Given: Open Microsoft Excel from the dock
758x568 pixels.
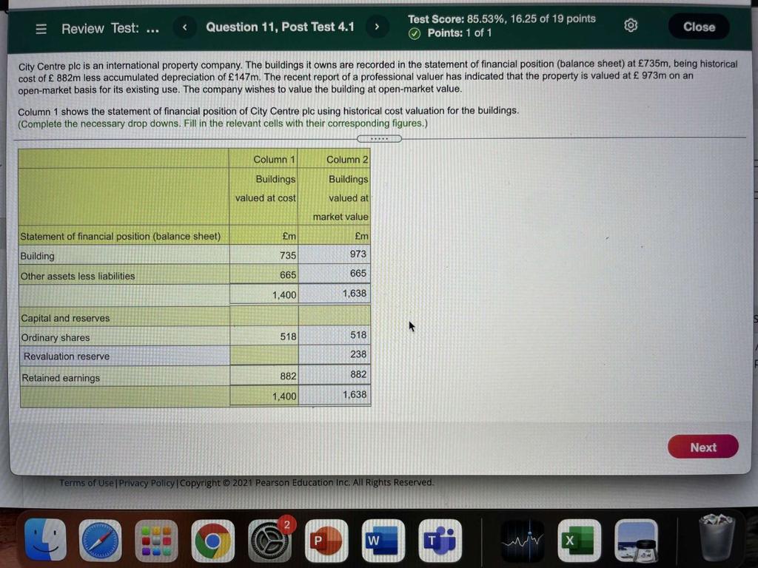Looking at the screenshot, I should (579, 541).
